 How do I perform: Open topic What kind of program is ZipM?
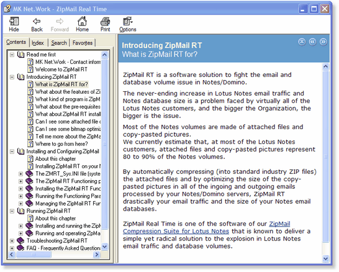[x=68, y=99]
